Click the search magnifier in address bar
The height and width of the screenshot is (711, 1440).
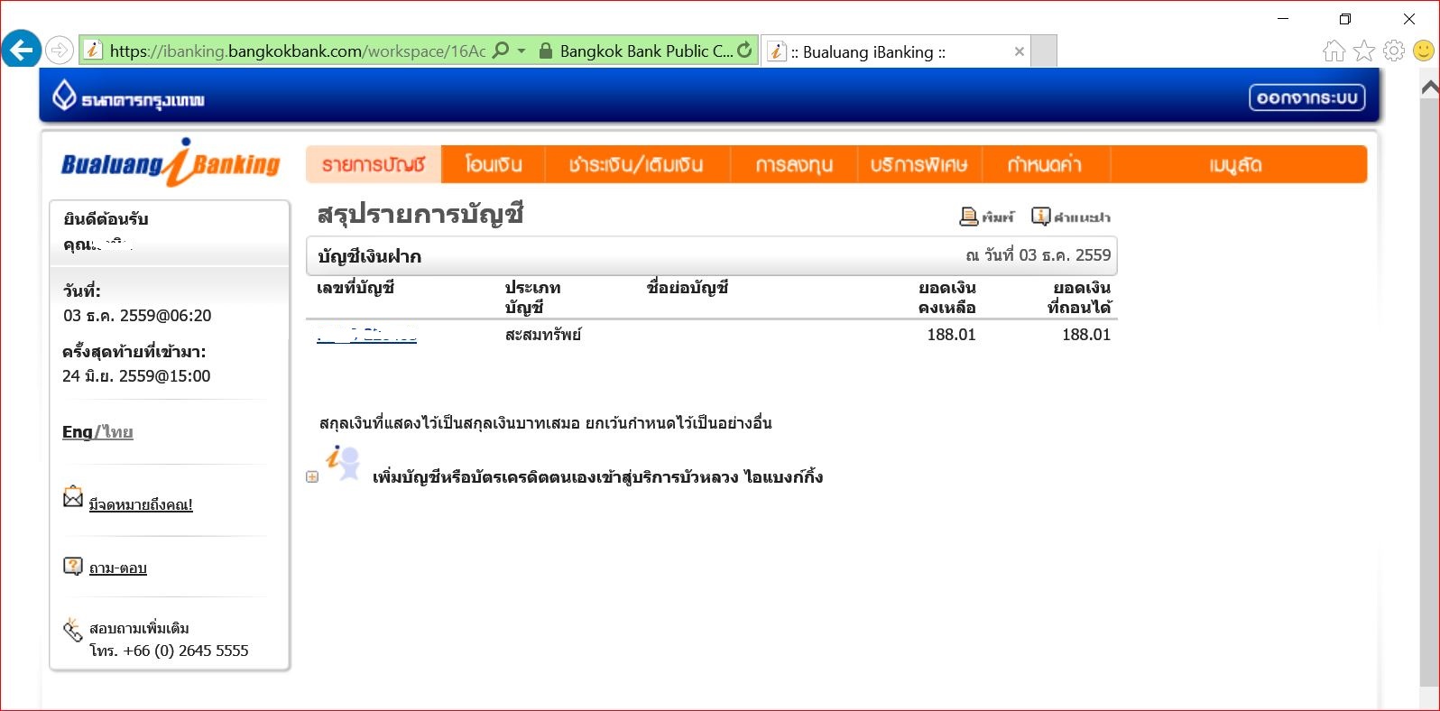501,51
